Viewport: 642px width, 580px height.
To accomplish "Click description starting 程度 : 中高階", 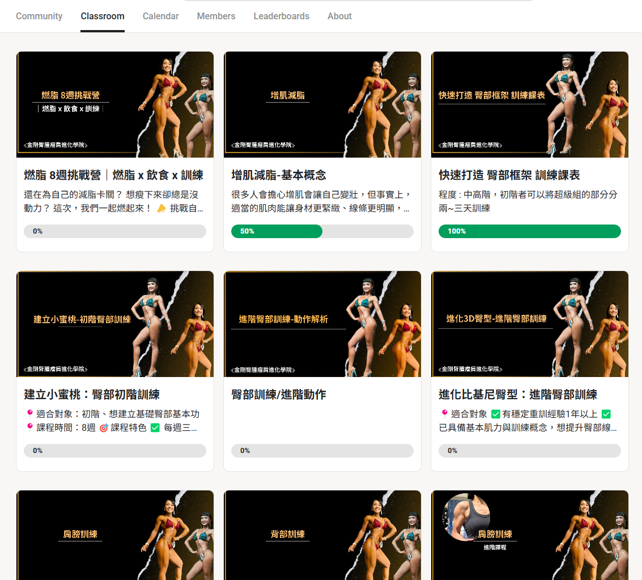I will point(528,201).
